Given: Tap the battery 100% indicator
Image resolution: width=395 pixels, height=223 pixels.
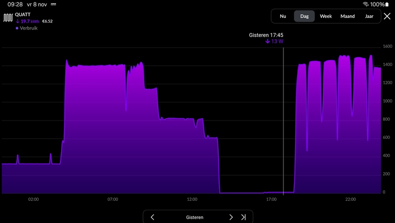Looking at the screenshot, I should click(x=379, y=4).
